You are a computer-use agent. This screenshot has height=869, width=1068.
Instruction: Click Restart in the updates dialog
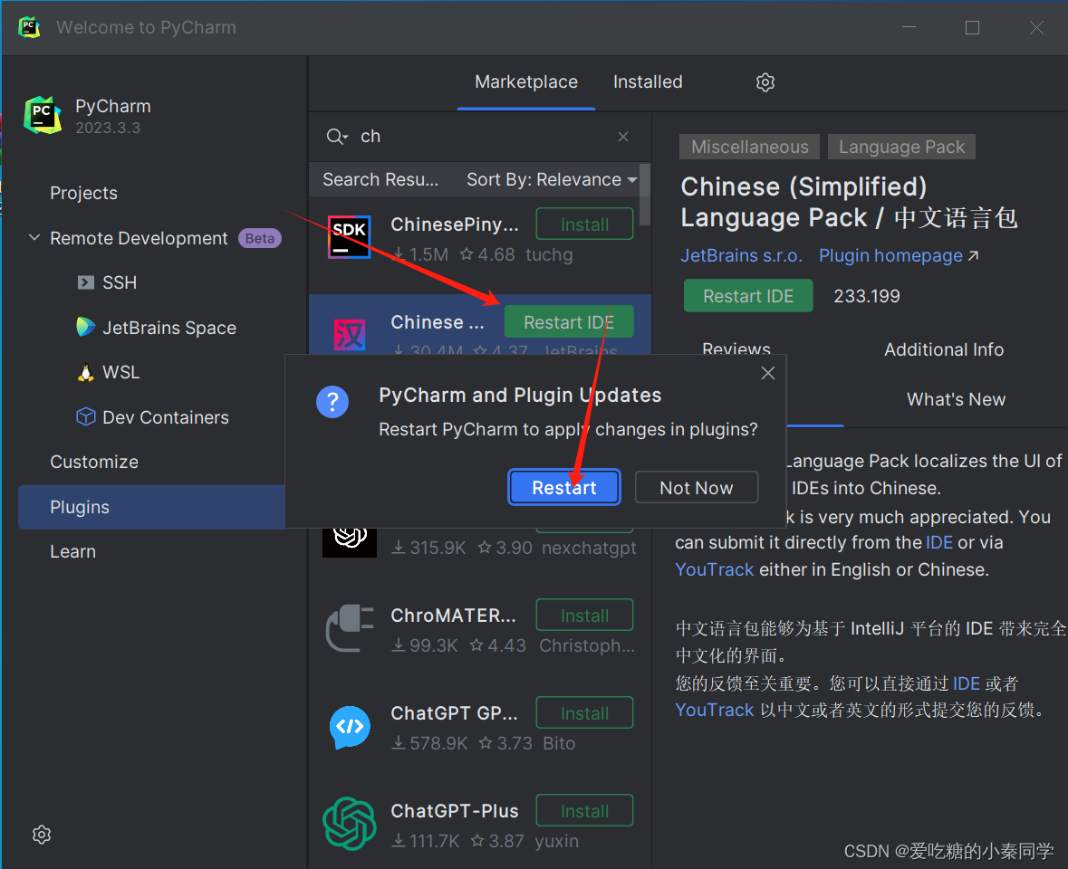click(x=564, y=487)
